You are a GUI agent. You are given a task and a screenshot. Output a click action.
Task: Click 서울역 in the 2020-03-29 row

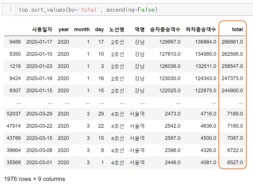coord(137,114)
